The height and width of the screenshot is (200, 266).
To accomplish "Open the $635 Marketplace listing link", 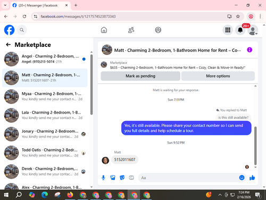I will point(178,68).
